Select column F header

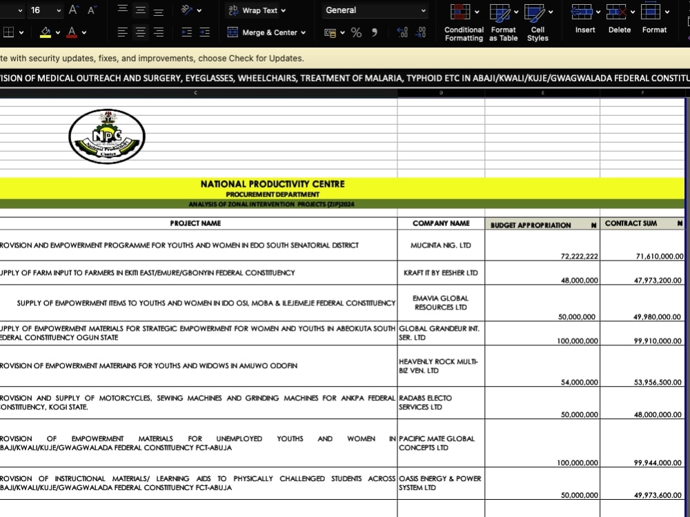[x=642, y=93]
